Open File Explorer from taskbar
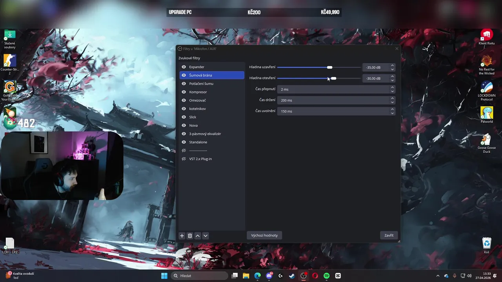This screenshot has height=282, width=502. pyautogui.click(x=246, y=276)
